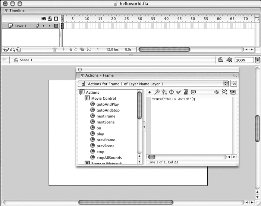Select the play action

(x=100, y=134)
